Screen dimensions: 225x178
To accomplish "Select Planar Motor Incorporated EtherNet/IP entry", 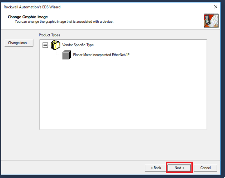I will [101, 55].
